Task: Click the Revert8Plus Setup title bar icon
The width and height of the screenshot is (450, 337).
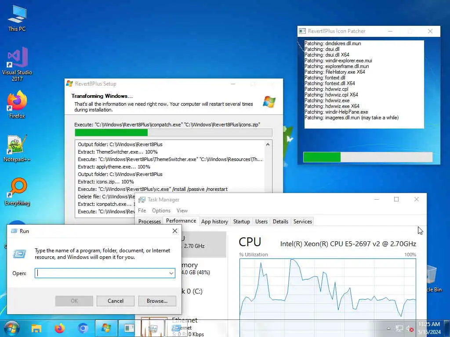Action: (x=69, y=84)
